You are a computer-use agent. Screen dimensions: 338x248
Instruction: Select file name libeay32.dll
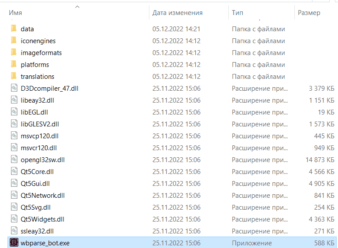coord(37,100)
